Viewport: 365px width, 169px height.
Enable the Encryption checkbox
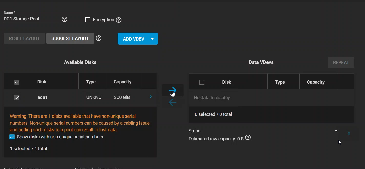[88, 20]
